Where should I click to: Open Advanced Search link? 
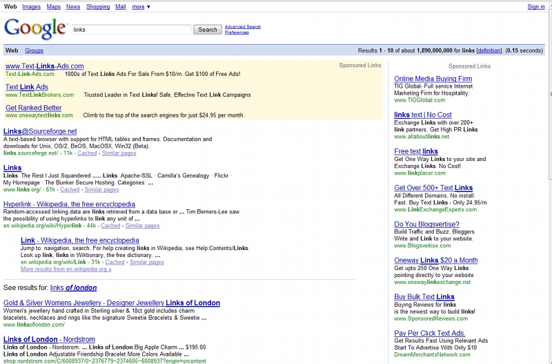click(x=243, y=27)
